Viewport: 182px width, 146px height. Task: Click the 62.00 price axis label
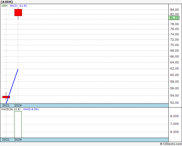(174, 68)
